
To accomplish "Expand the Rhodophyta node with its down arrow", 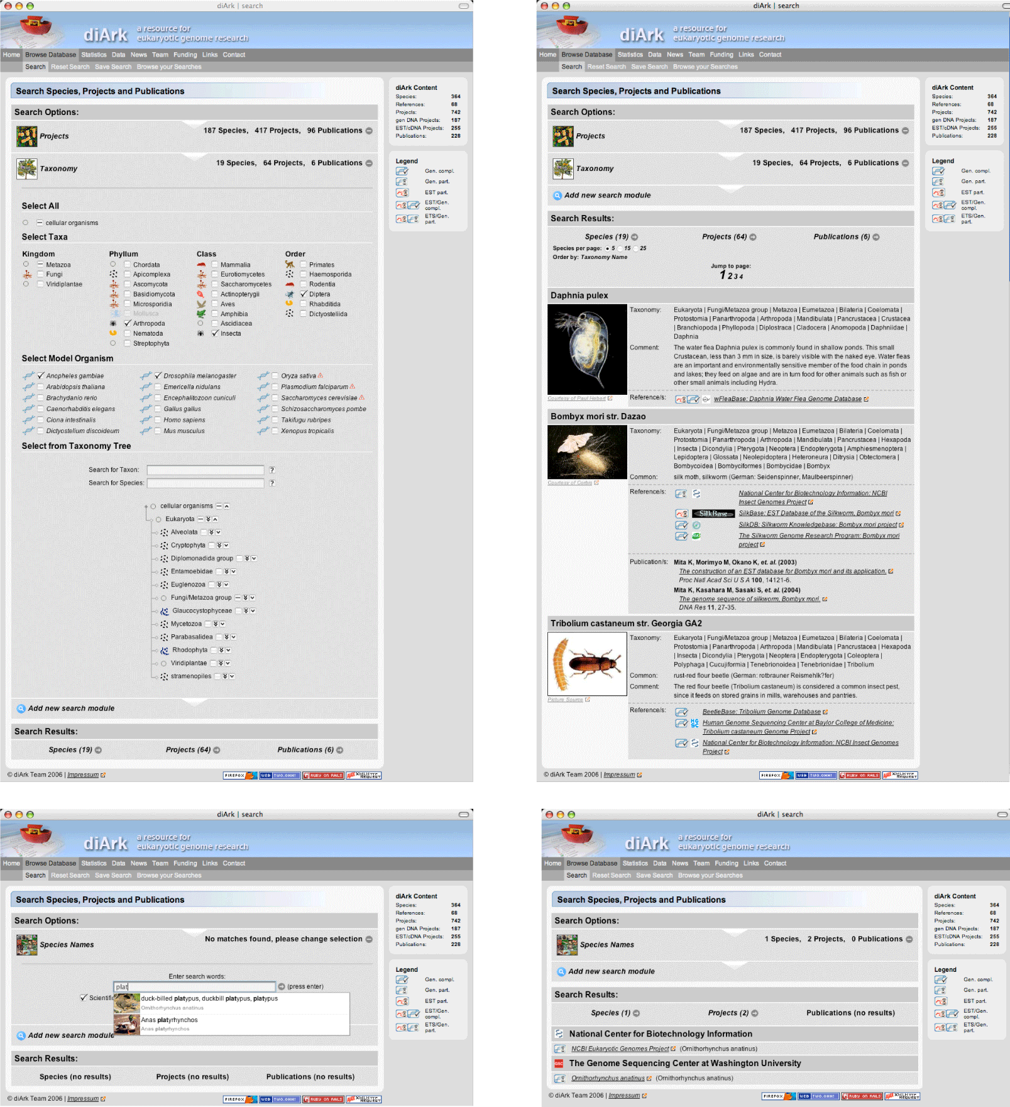I will pos(228,650).
